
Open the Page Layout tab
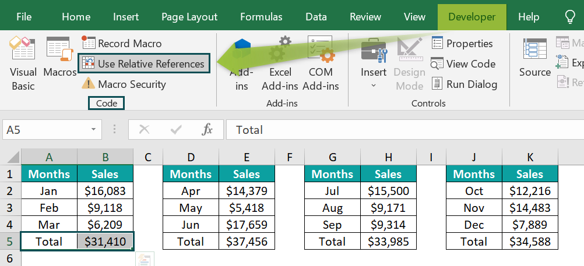coord(189,17)
